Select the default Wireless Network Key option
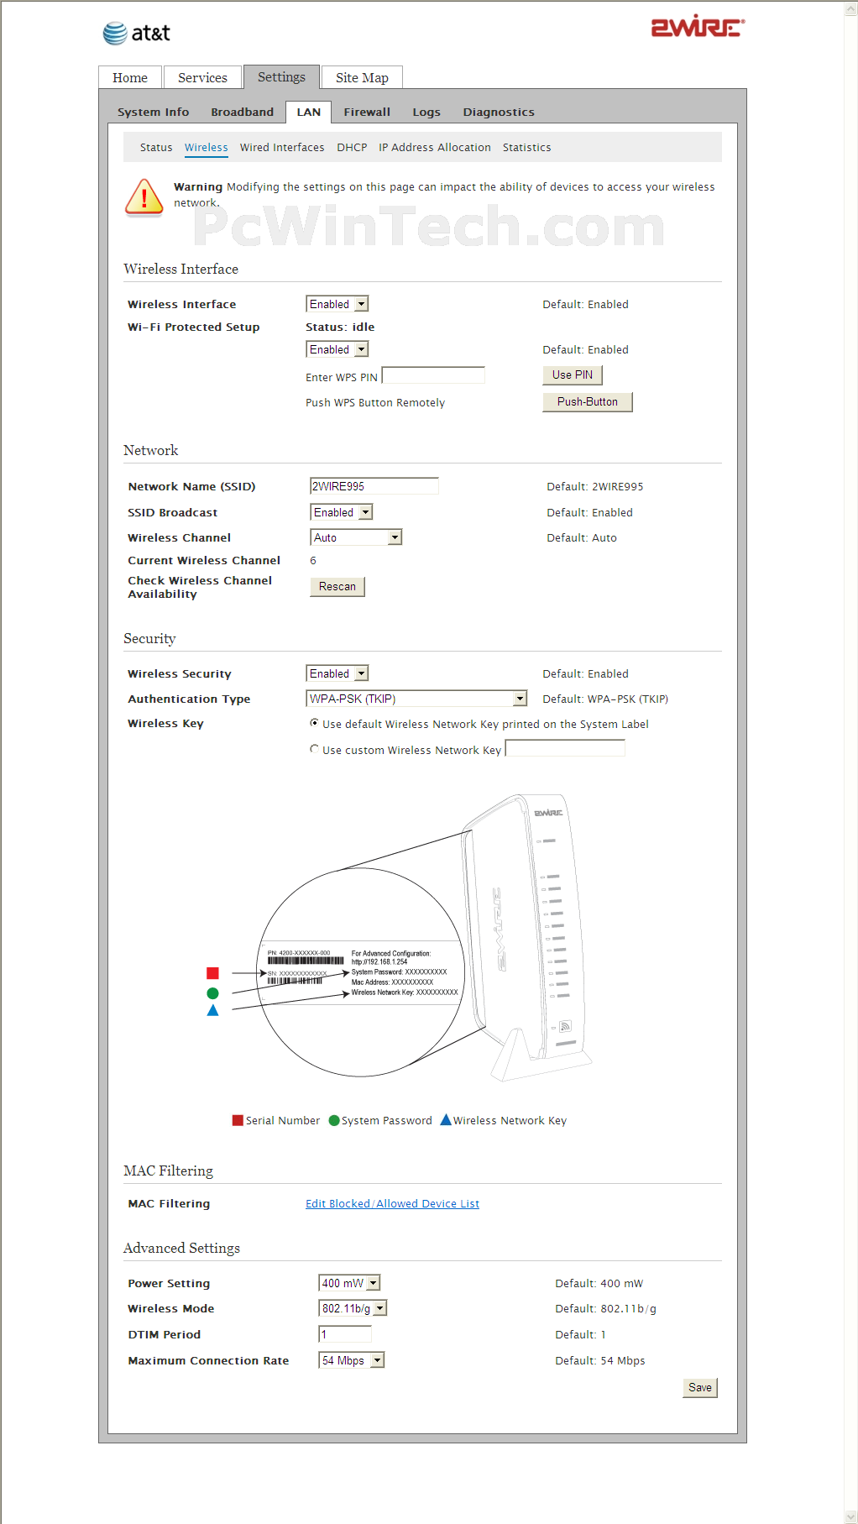Image resolution: width=858 pixels, height=1524 pixels. (x=314, y=723)
